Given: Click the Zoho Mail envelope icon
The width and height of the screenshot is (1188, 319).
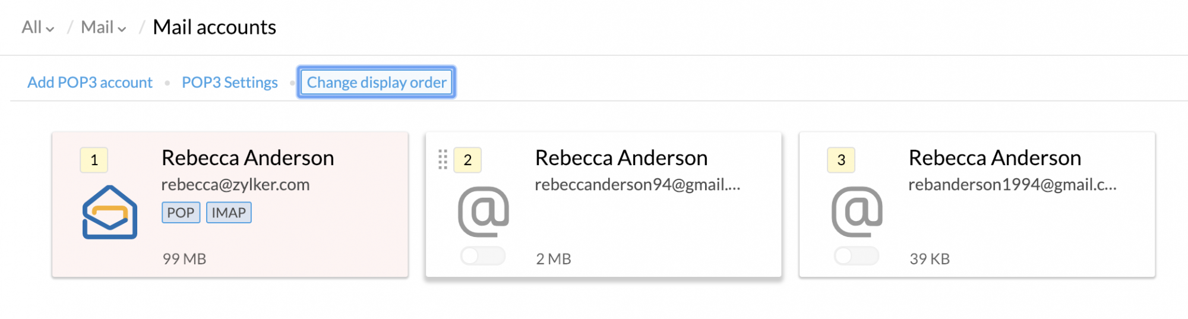Looking at the screenshot, I should click(x=110, y=212).
